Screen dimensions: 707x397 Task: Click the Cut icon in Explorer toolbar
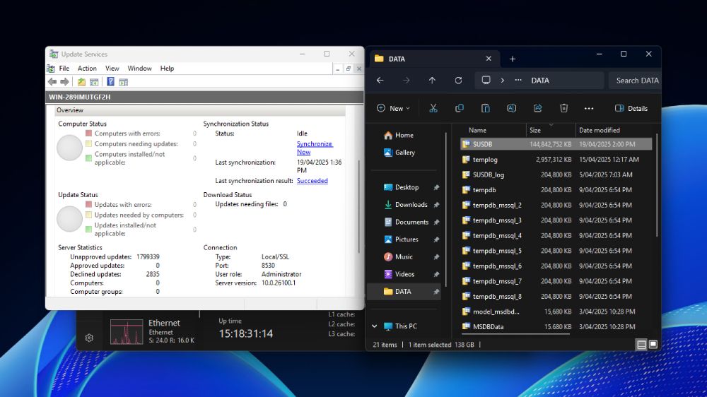433,108
